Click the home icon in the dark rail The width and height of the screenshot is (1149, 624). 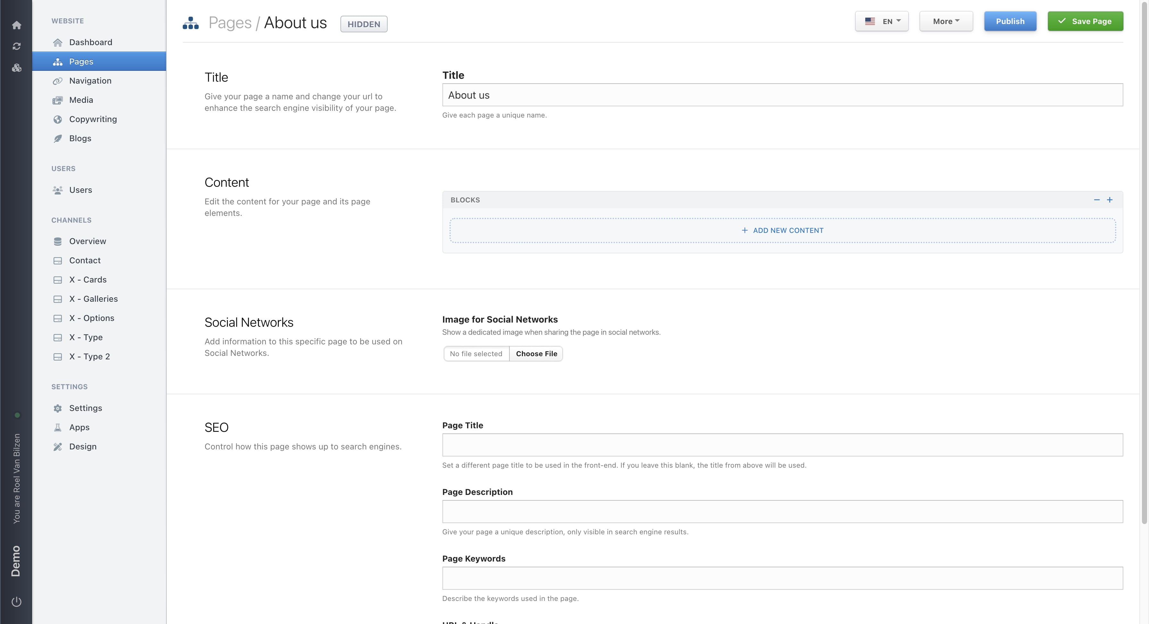[x=16, y=25]
